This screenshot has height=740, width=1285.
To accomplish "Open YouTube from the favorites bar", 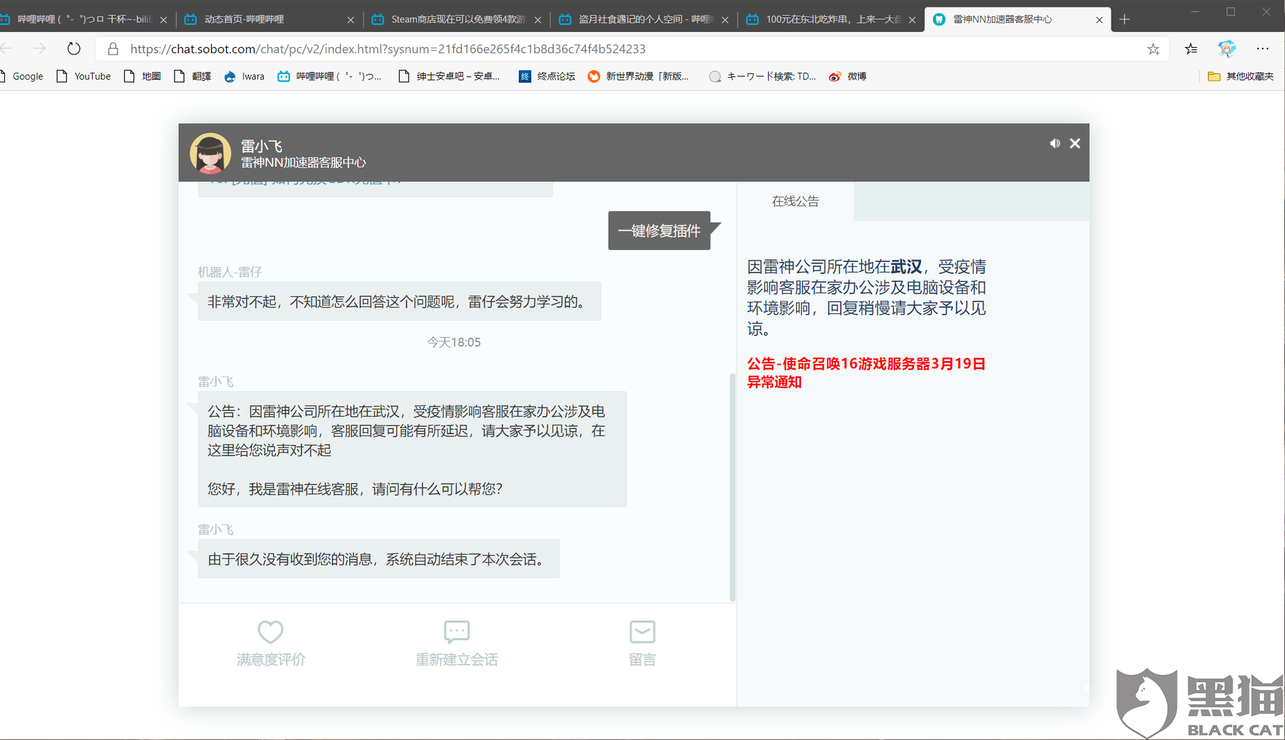I will coord(92,76).
